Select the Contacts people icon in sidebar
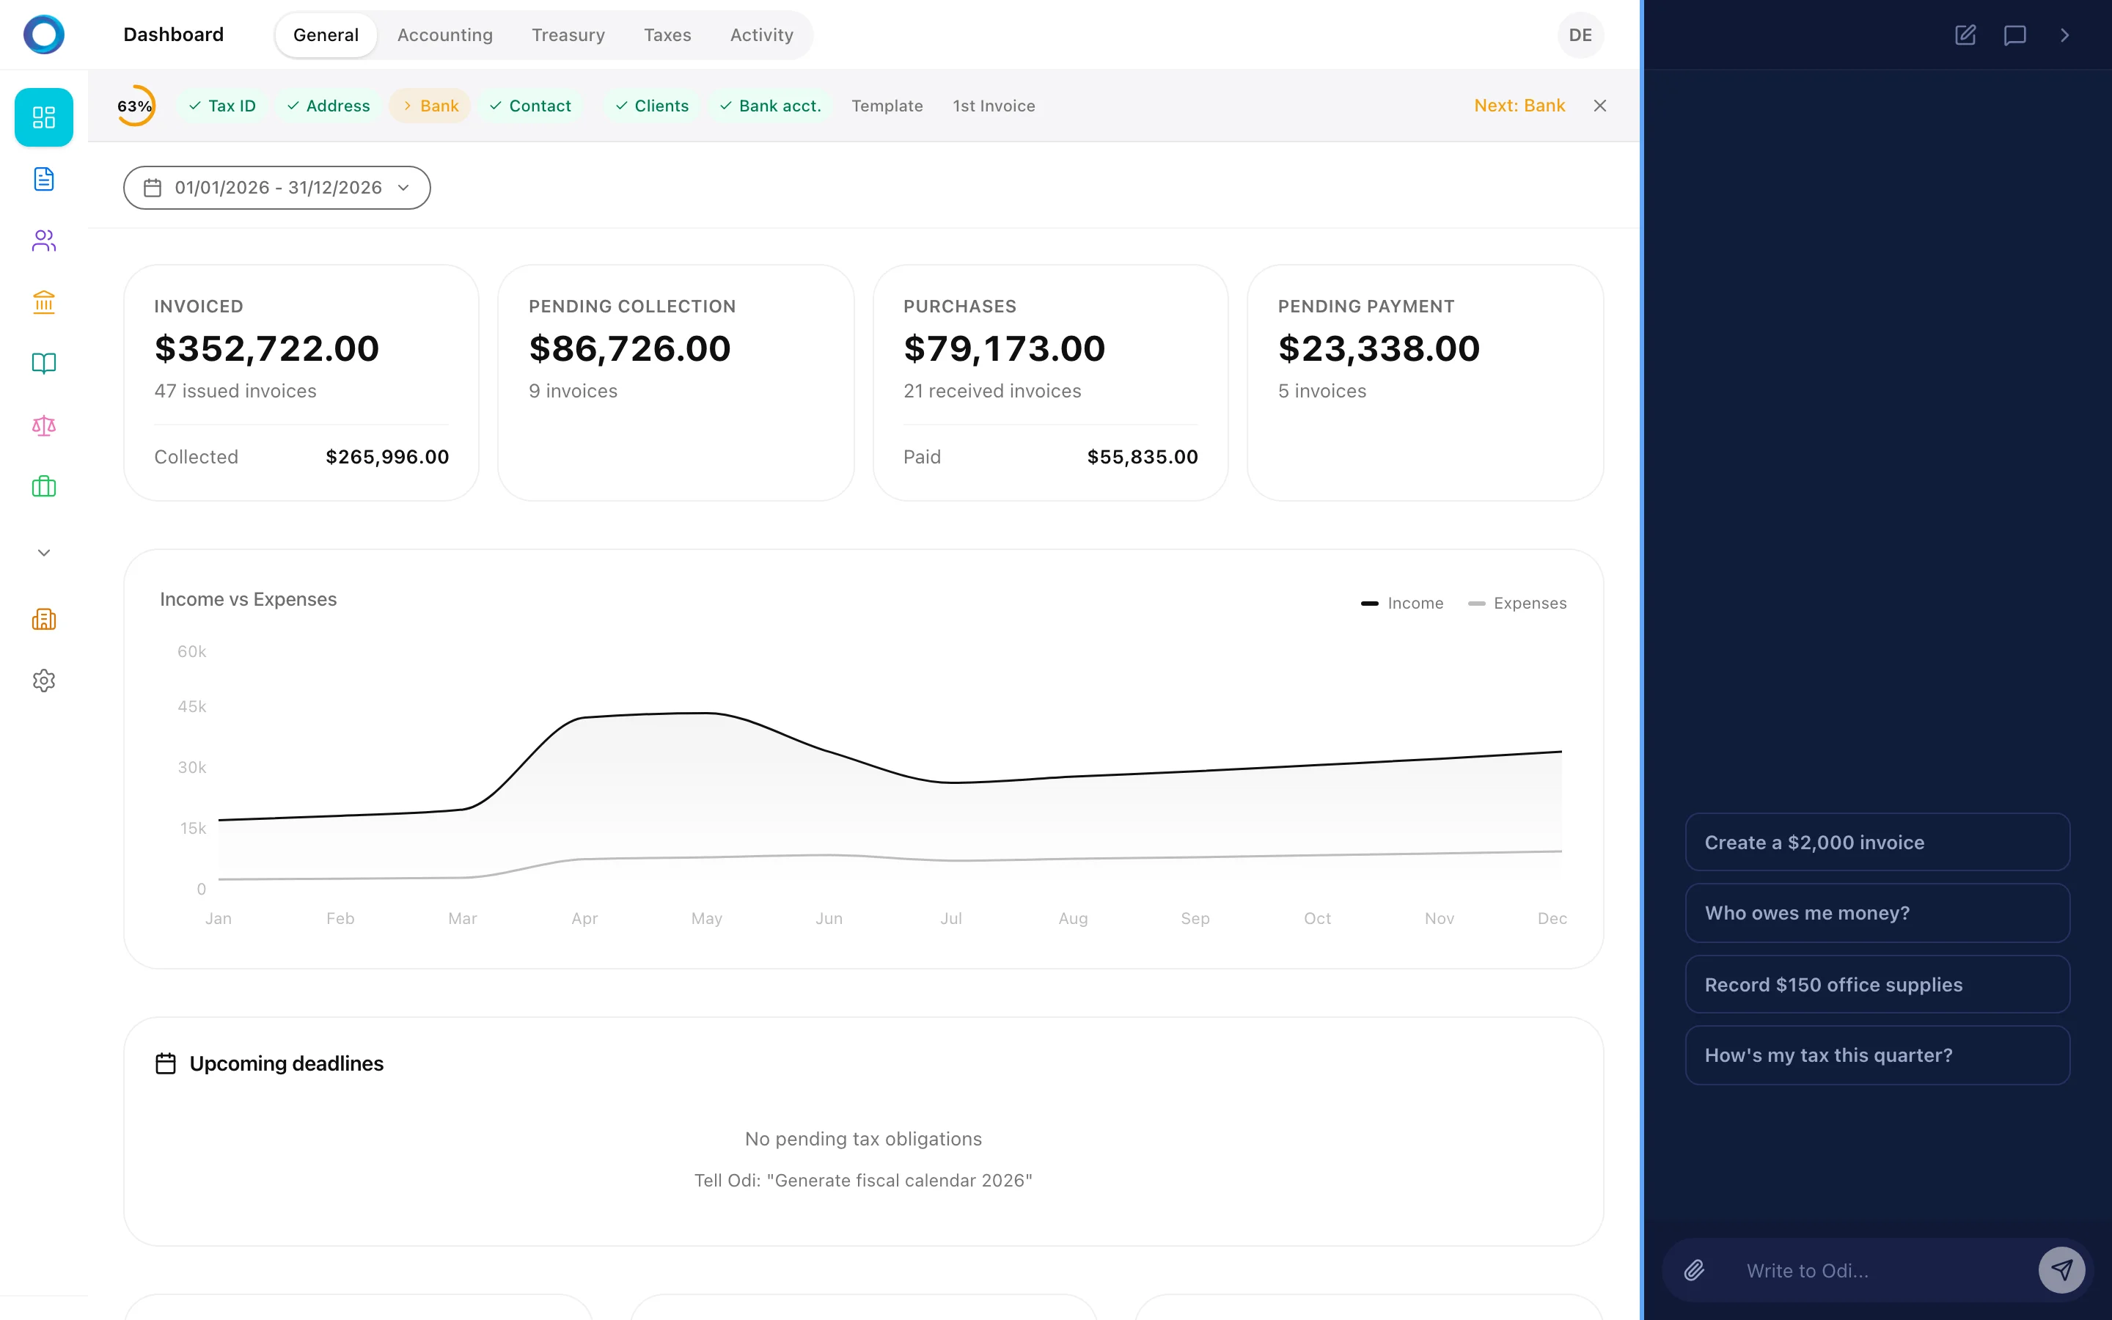 (x=44, y=241)
